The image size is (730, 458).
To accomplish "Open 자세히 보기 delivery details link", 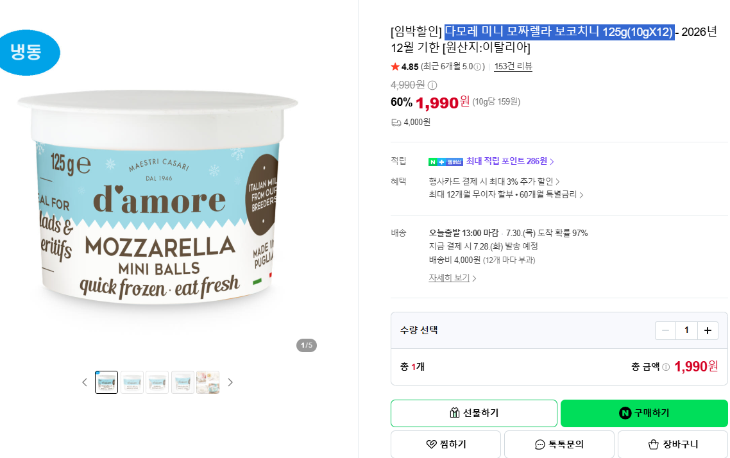I will (452, 278).
